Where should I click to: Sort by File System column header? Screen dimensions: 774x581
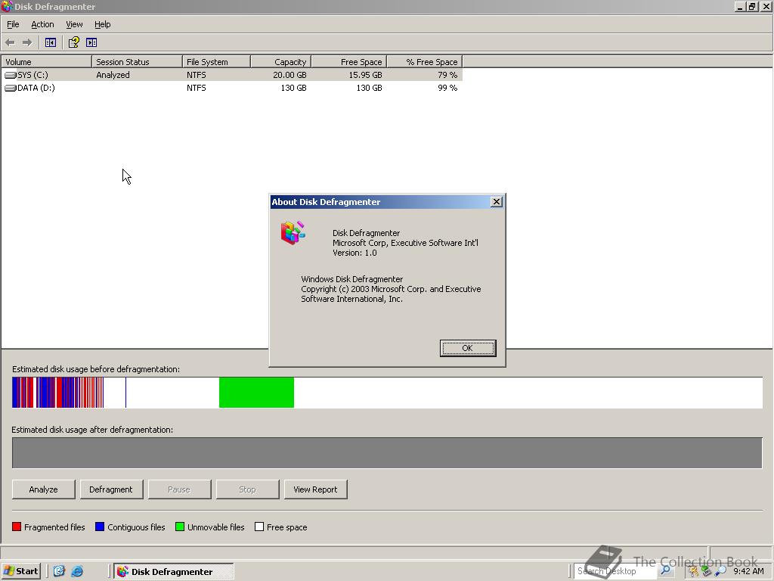pyautogui.click(x=217, y=62)
